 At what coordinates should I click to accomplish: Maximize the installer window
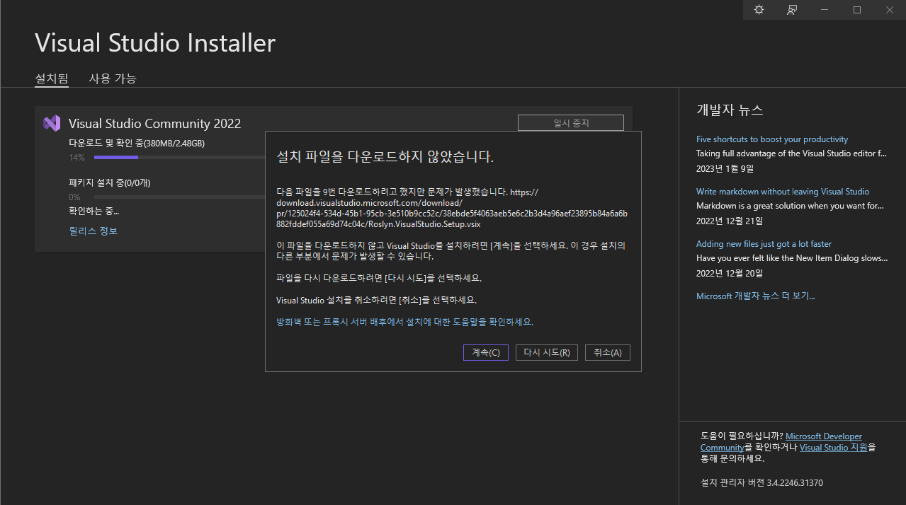click(x=856, y=10)
